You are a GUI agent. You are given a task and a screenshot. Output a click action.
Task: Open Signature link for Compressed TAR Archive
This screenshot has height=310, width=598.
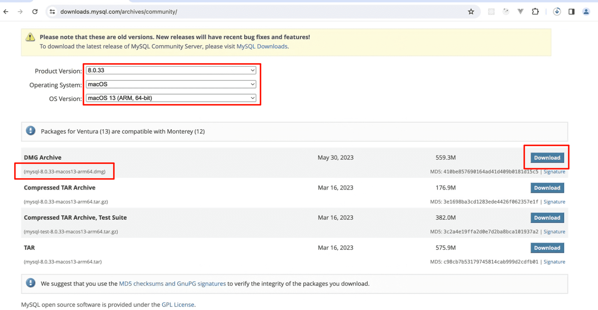(x=554, y=202)
